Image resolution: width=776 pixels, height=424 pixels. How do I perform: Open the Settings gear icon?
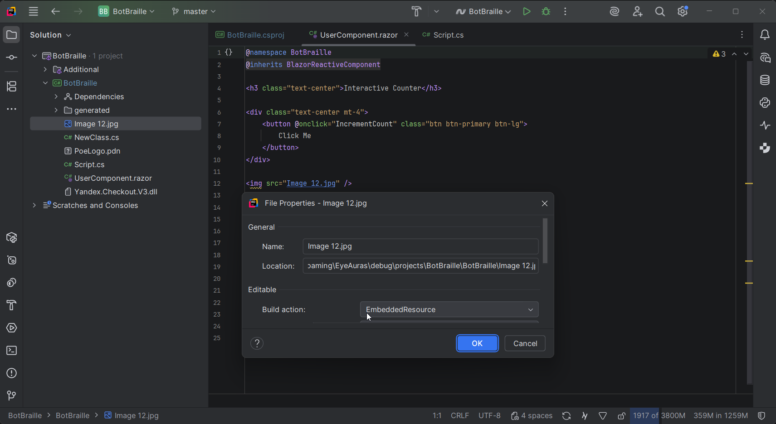click(682, 11)
